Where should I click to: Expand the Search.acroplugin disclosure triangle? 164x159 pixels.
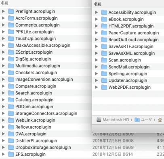click(x=3, y=93)
